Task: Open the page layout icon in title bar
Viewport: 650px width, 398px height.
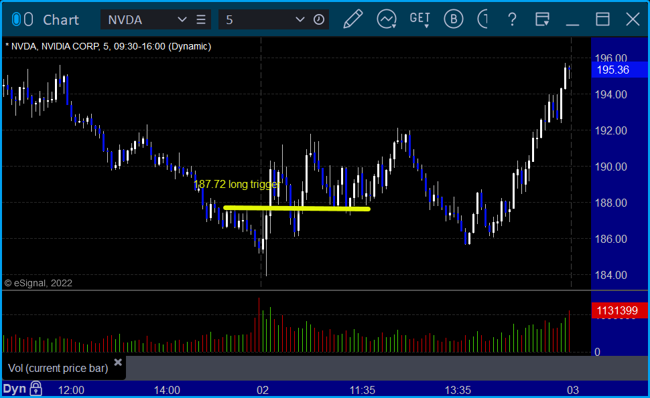Action: [x=542, y=19]
